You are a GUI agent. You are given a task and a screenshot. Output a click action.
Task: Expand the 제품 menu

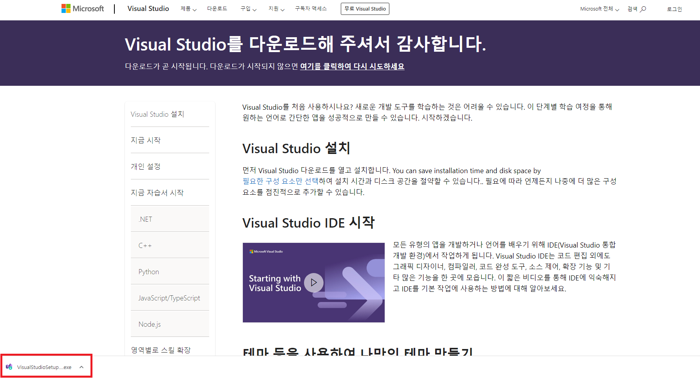pos(188,9)
